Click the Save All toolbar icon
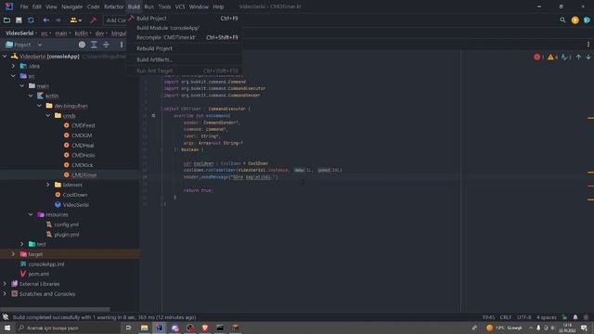The width and height of the screenshot is (594, 334). tap(19, 20)
